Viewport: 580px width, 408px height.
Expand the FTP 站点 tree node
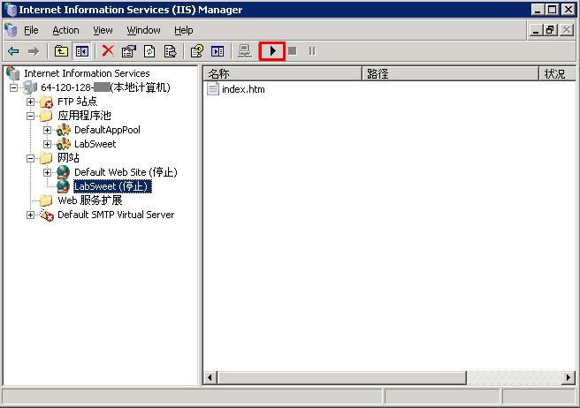coord(31,102)
